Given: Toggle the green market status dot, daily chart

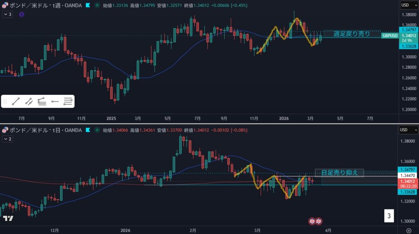Looking at the screenshot, I should (97, 130).
